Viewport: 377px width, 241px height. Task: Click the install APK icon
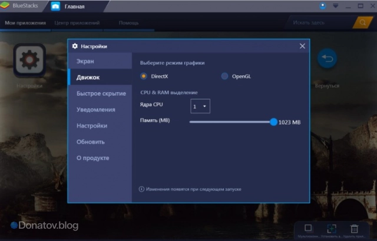pyautogui.click(x=332, y=229)
